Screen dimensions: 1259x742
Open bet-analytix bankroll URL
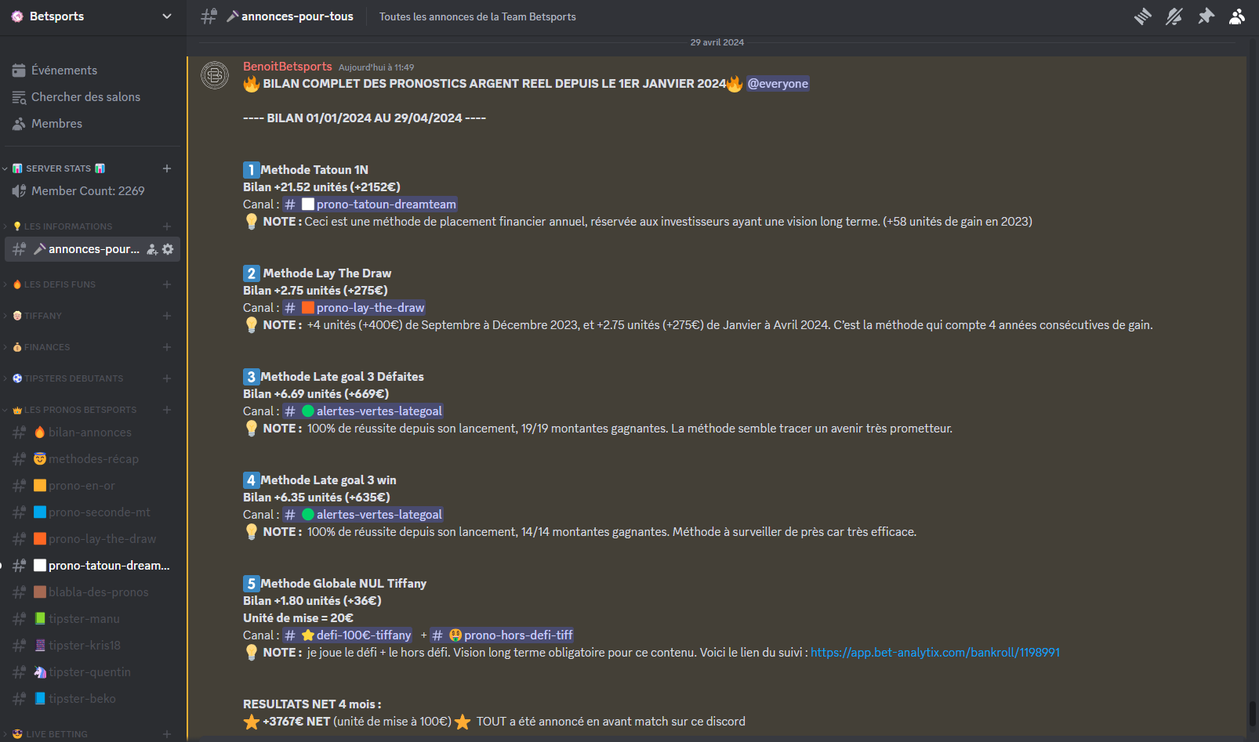click(935, 653)
